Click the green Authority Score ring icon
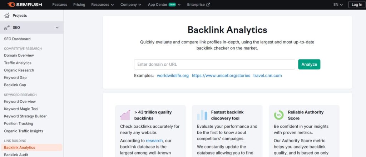 (279, 115)
